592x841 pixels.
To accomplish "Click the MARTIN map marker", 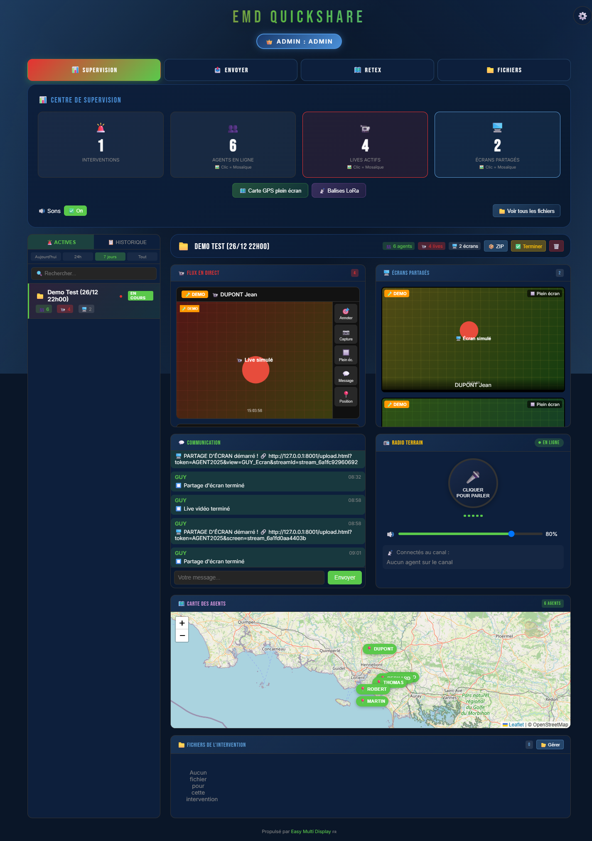I will (372, 701).
